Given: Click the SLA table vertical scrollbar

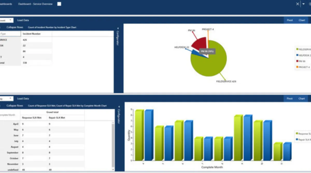Looking at the screenshot, I should pyautogui.click(x=113, y=145).
